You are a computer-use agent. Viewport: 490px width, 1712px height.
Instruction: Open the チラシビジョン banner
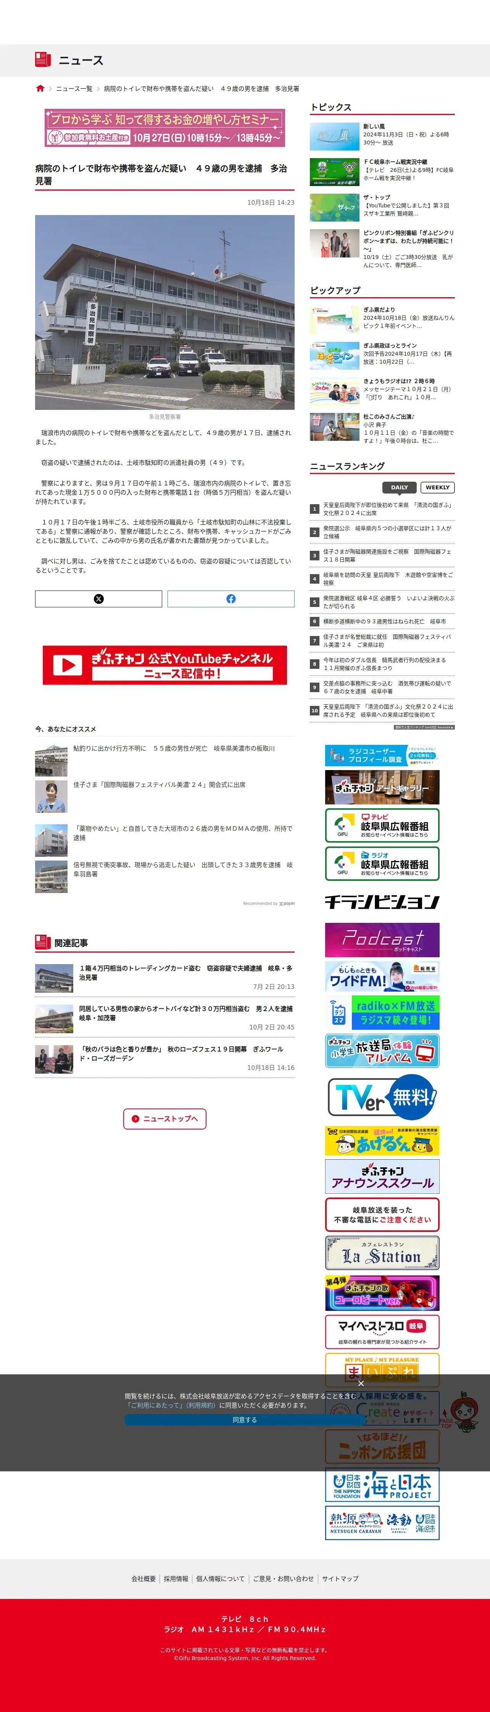(382, 901)
